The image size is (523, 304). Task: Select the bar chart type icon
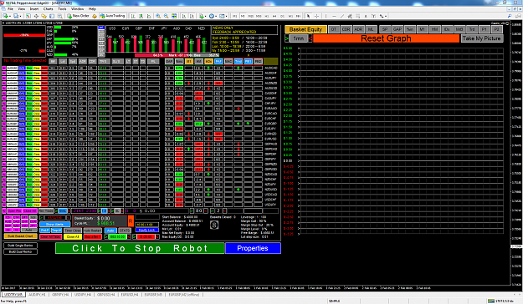pyautogui.click(x=133, y=16)
